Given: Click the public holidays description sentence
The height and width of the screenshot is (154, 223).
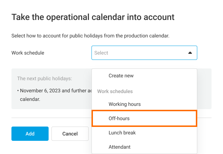Looking at the screenshot, I should pyautogui.click(x=90, y=36).
